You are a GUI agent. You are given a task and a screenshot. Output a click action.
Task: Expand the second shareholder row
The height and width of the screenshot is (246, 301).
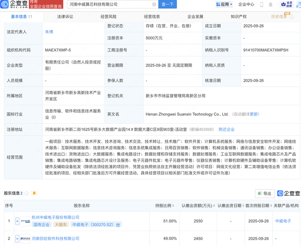click(x=17, y=238)
